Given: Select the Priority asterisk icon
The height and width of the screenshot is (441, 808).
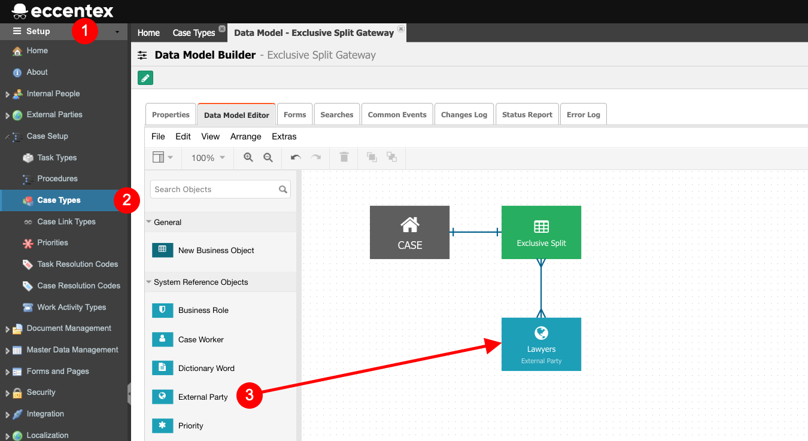Looking at the screenshot, I should coord(162,425).
